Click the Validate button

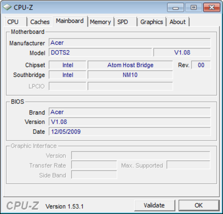(154, 205)
